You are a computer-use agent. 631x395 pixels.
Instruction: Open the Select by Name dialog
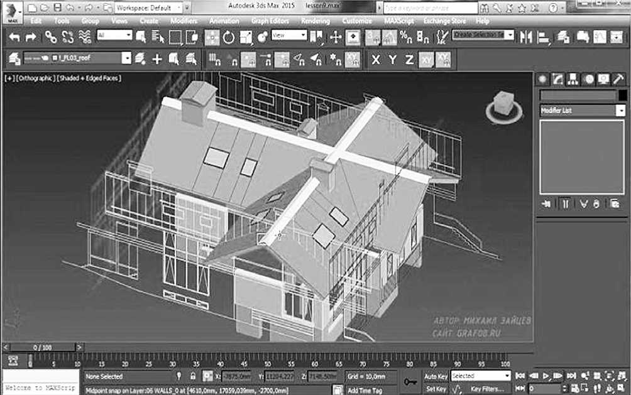pos(158,38)
